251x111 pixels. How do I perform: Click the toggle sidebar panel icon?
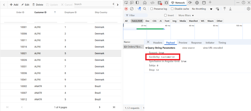coord(137,3)
